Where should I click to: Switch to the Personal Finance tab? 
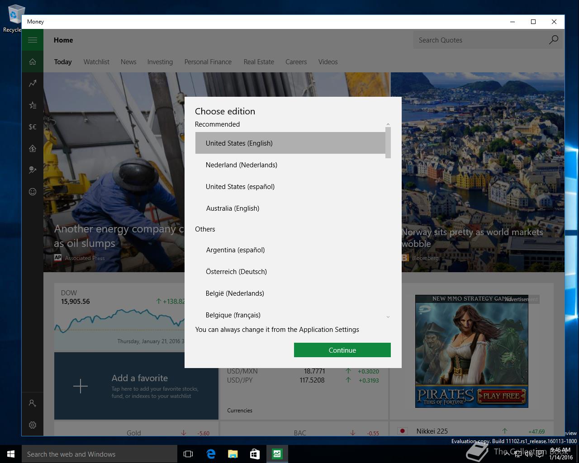[208, 62]
